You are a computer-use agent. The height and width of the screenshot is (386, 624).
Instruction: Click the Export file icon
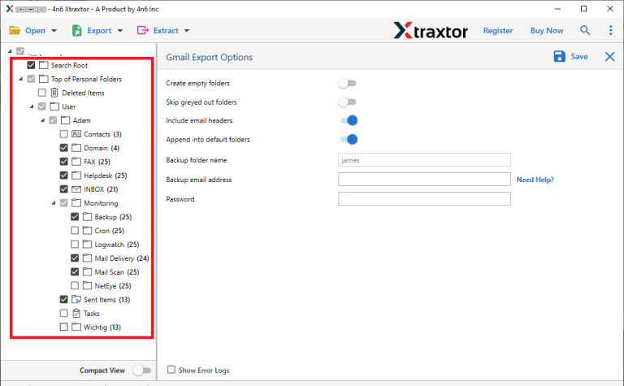[x=77, y=30]
